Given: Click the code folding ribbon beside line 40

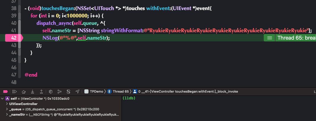Looking at the screenshot, I should [x=20, y=23].
